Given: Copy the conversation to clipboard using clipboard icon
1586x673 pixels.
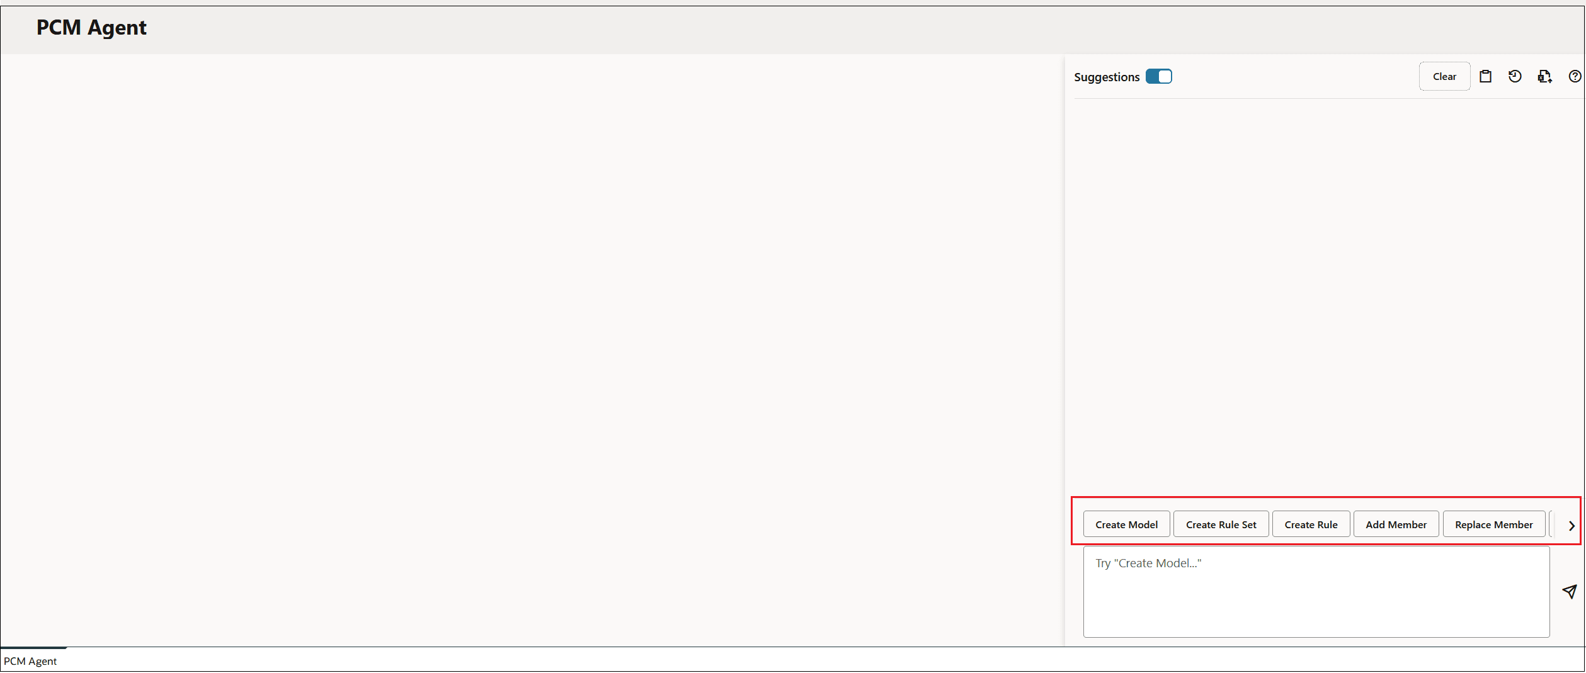Looking at the screenshot, I should point(1485,76).
